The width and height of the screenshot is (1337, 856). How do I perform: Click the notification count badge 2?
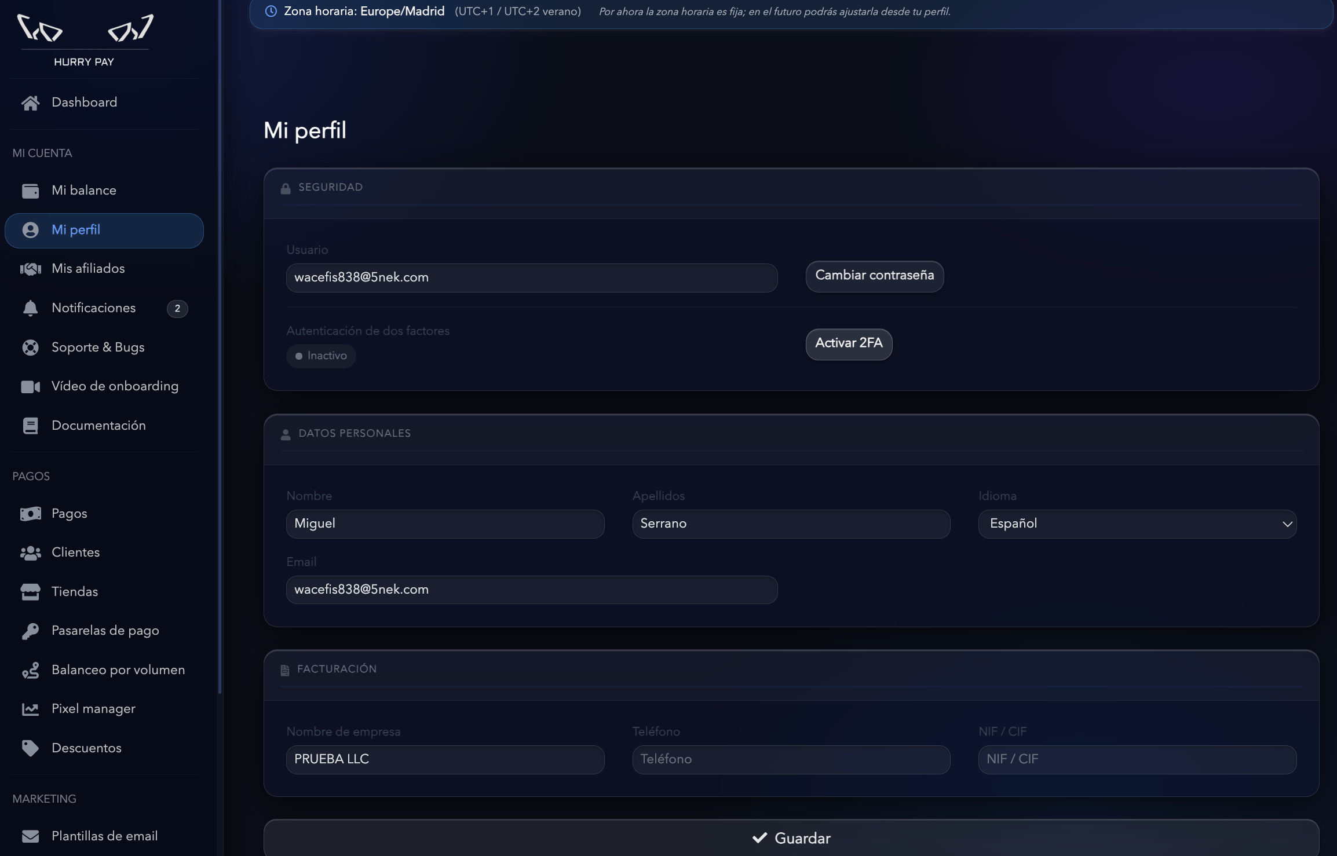[177, 309]
